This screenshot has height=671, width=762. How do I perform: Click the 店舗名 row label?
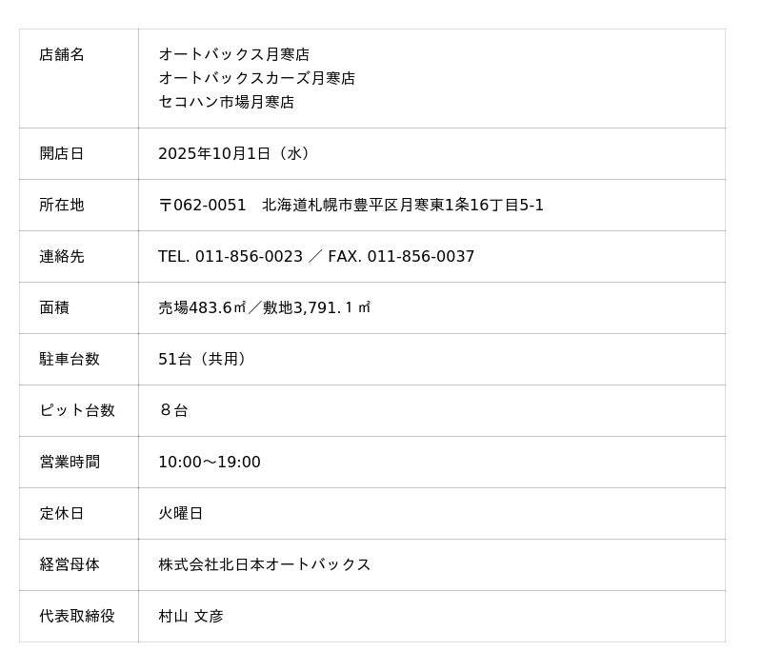[x=62, y=55]
